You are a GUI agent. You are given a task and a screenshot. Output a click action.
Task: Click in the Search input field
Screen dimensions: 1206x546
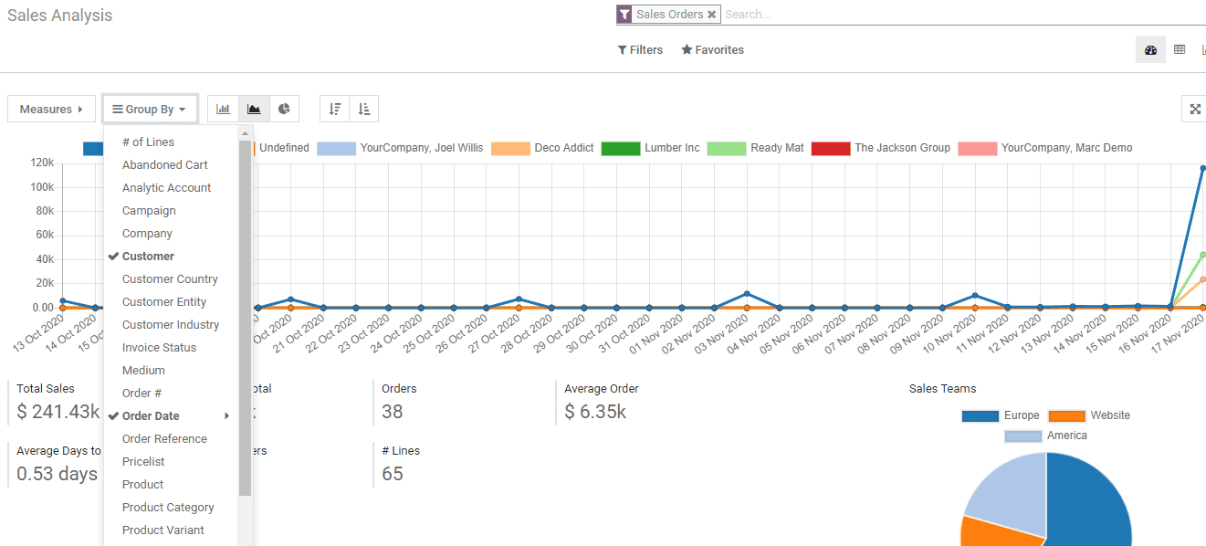tap(963, 15)
